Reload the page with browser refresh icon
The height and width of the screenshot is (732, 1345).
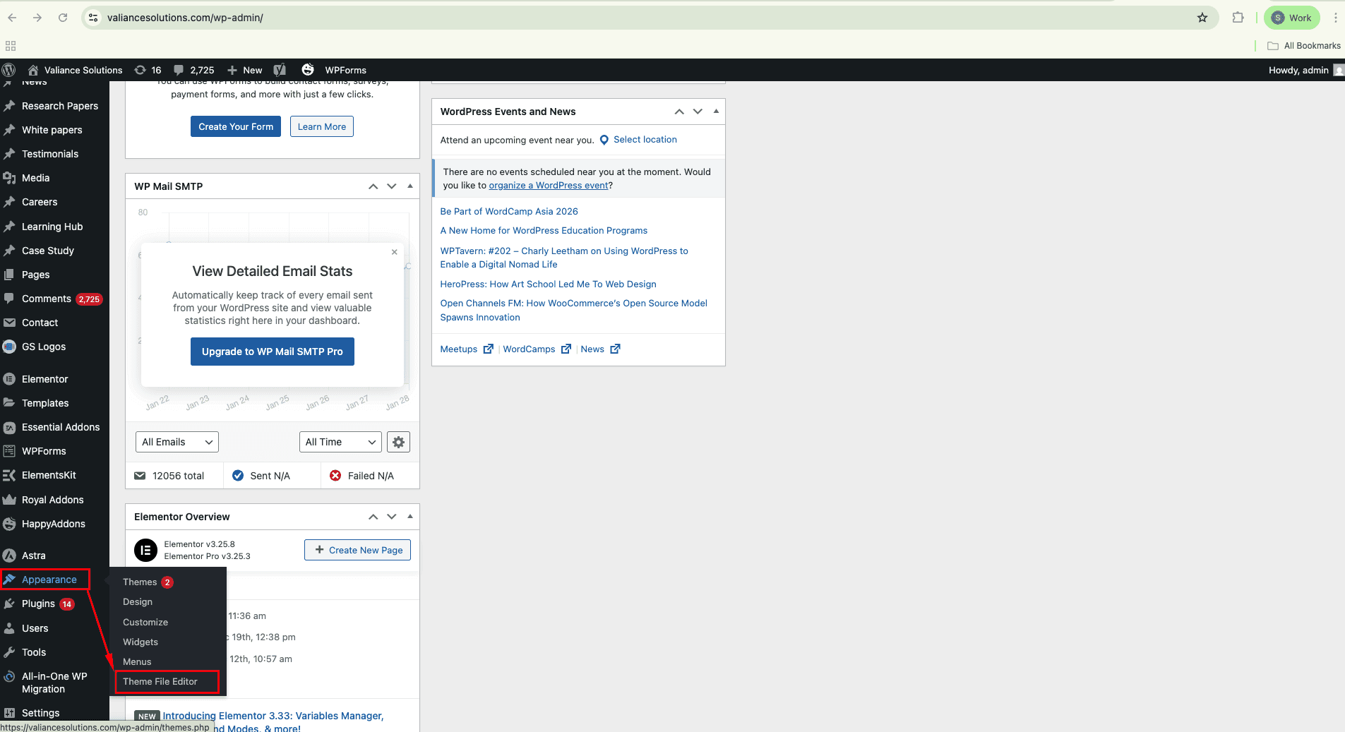[63, 18]
